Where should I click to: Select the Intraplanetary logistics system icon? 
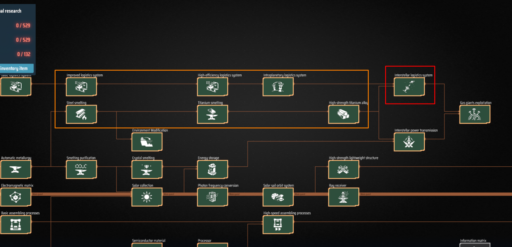point(278,87)
